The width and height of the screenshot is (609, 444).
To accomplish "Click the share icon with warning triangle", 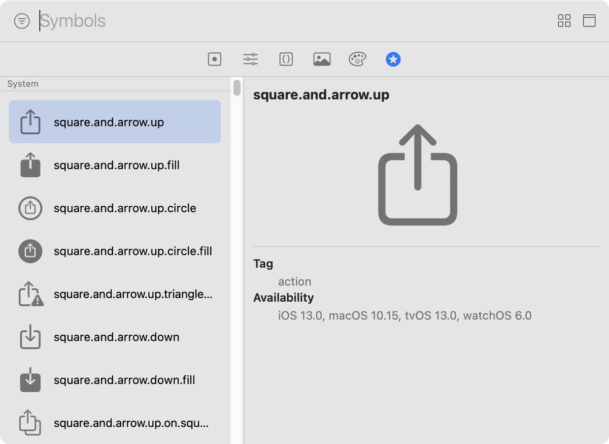I will pyautogui.click(x=31, y=294).
